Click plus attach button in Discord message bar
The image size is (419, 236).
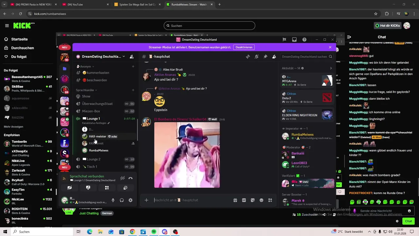[146, 200]
